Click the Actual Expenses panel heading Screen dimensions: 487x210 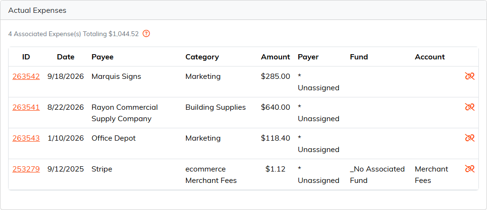click(37, 10)
